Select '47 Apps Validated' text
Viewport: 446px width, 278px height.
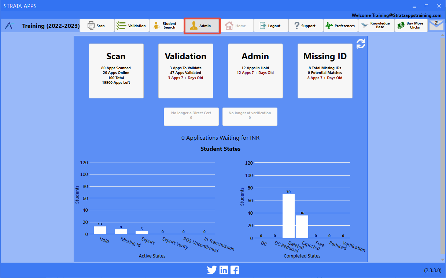pos(186,73)
